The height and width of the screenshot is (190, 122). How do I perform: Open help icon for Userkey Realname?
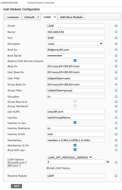[116, 128]
